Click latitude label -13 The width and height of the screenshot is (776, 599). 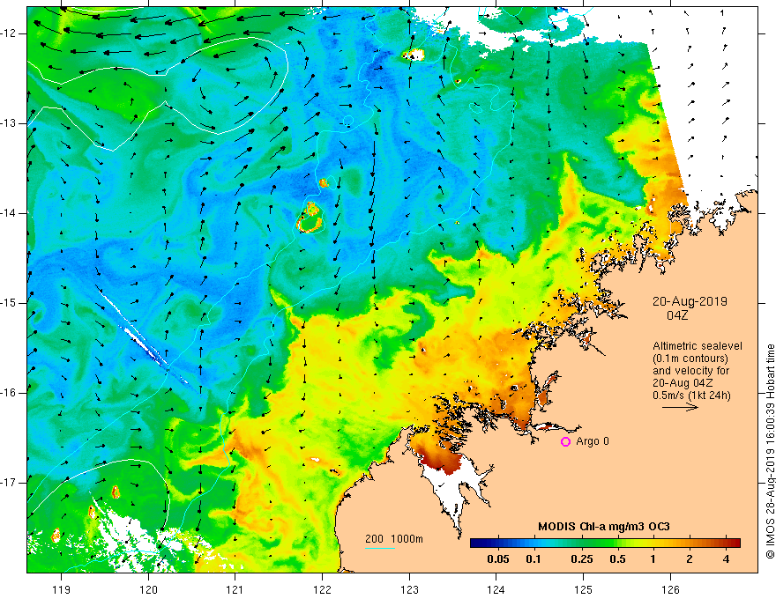coord(9,123)
